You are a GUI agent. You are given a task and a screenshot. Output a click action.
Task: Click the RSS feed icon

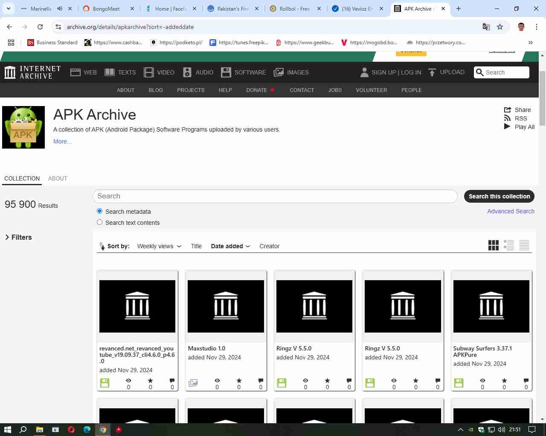pos(508,118)
